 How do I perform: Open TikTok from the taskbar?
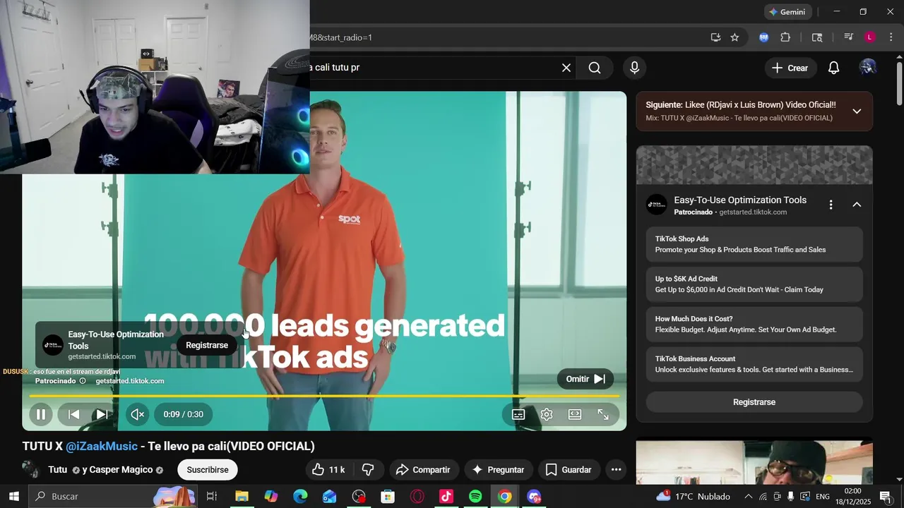click(446, 497)
